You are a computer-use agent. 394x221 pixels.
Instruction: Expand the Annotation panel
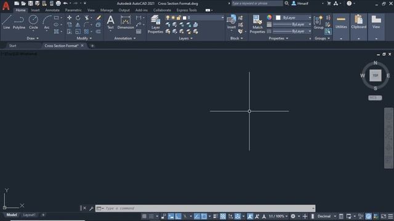[125, 38]
